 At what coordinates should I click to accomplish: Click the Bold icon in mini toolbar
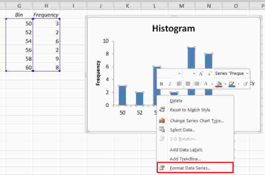[161, 84]
